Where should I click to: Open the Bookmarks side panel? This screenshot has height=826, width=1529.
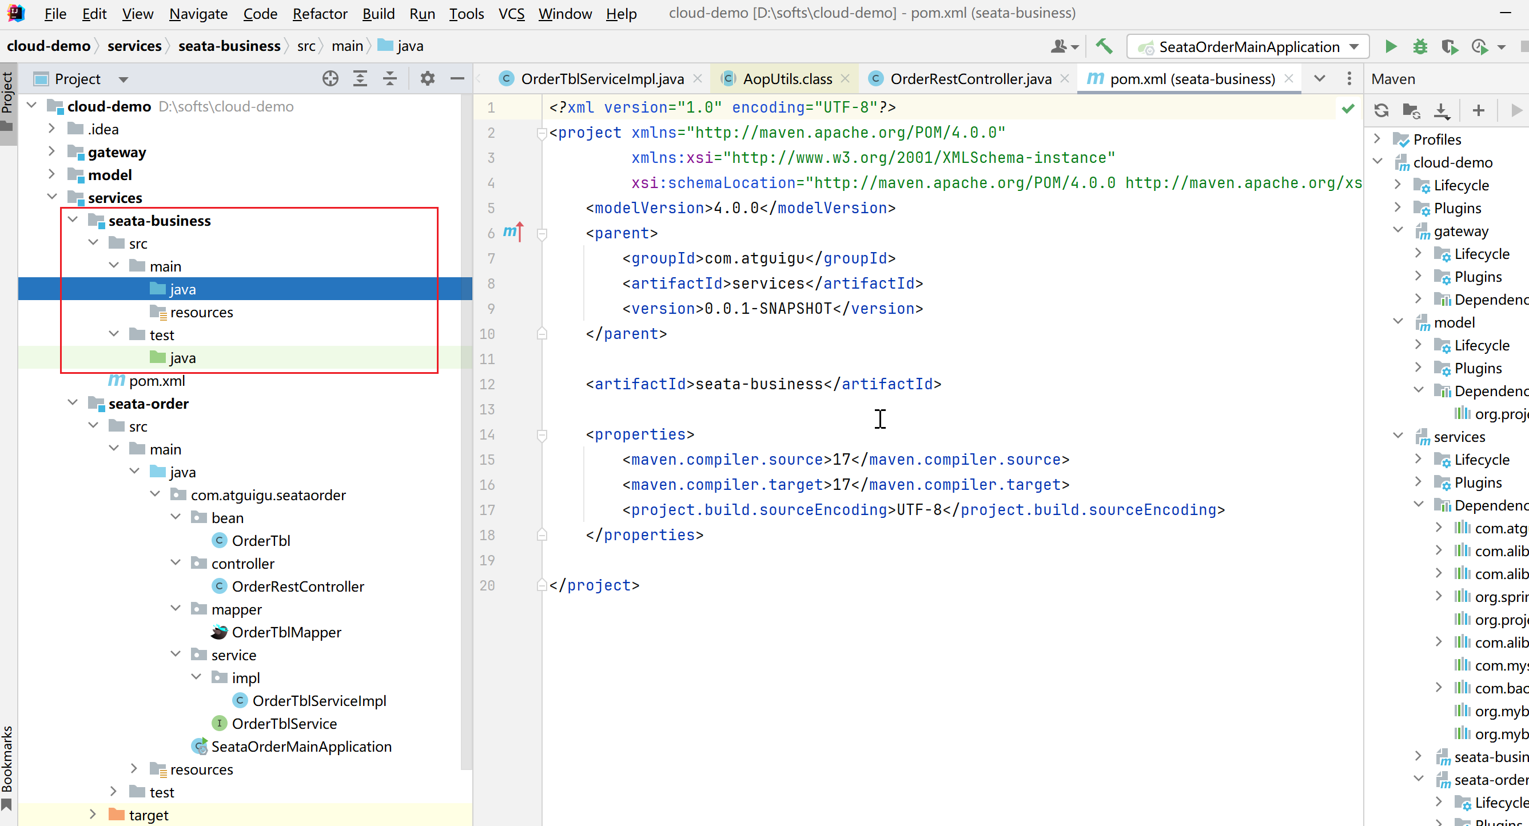click(7, 767)
